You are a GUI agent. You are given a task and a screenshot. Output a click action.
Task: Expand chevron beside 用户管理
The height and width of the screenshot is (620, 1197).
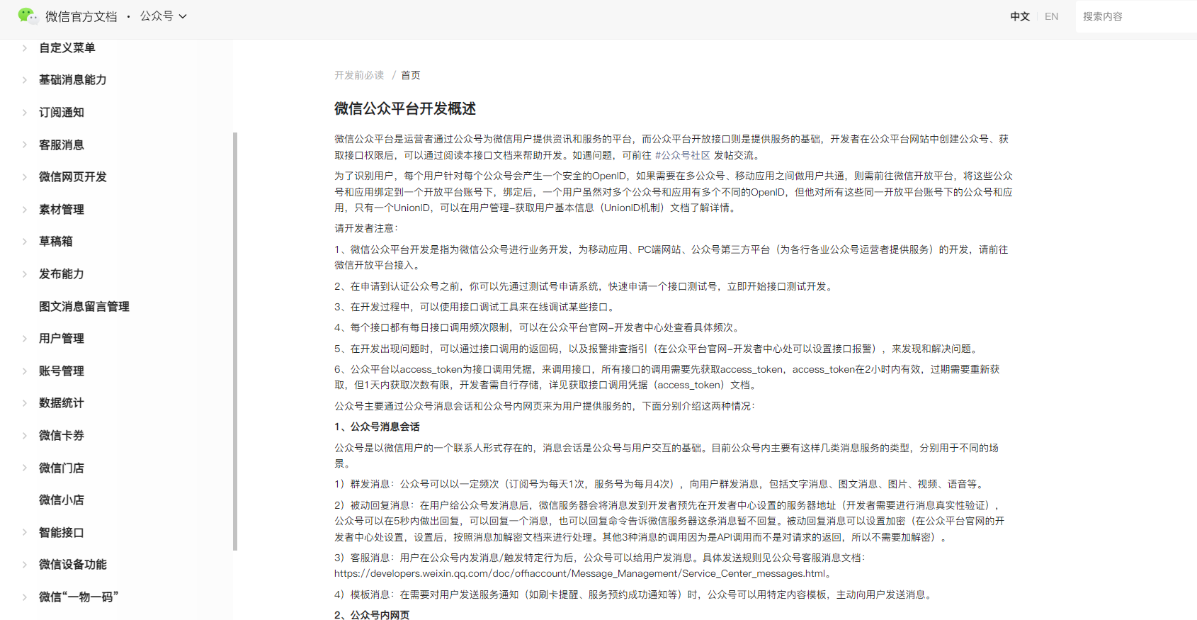pyautogui.click(x=25, y=339)
